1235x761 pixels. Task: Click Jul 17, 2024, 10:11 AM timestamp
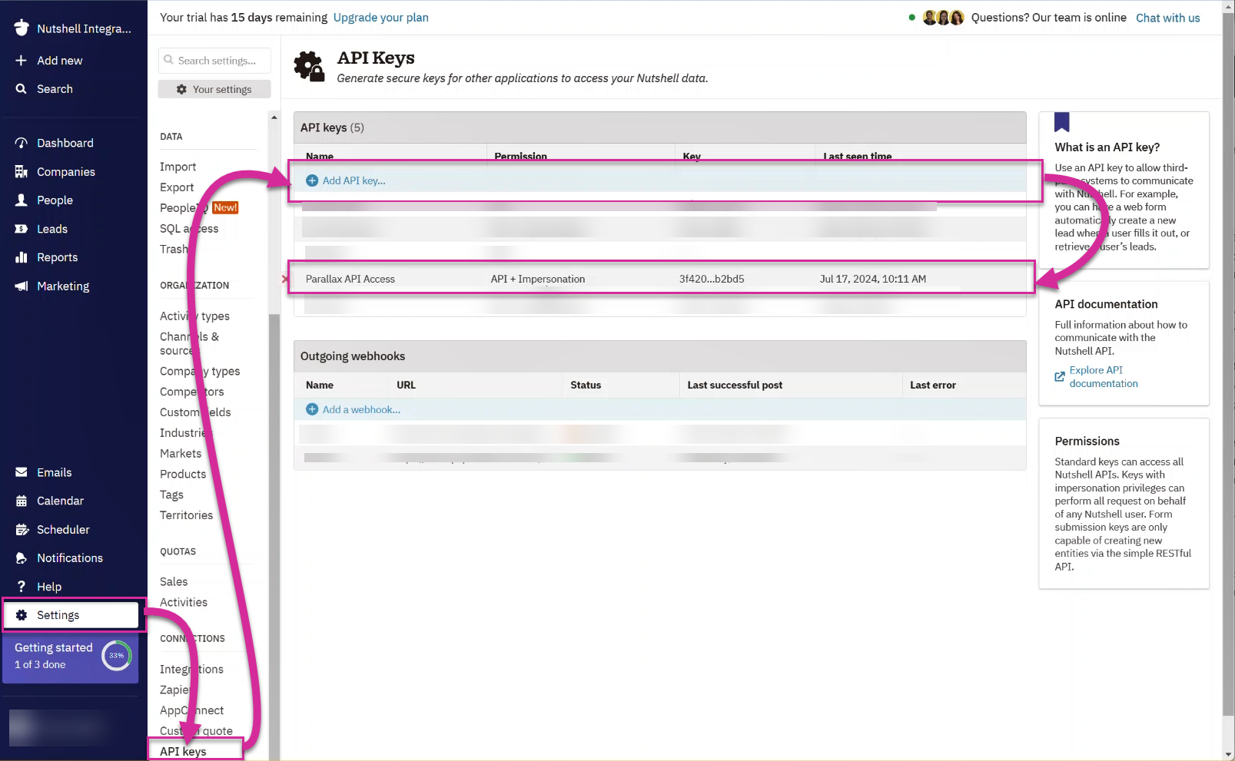click(x=872, y=279)
